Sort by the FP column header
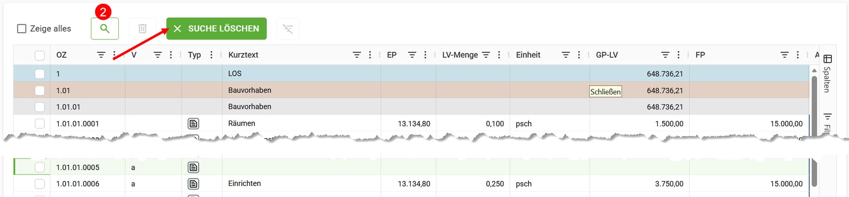 pyautogui.click(x=700, y=55)
